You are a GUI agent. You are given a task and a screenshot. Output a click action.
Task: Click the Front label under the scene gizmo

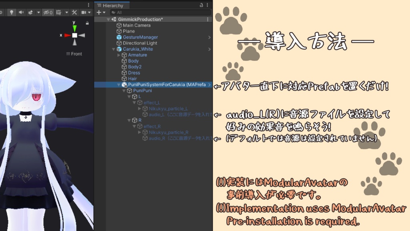[76, 54]
